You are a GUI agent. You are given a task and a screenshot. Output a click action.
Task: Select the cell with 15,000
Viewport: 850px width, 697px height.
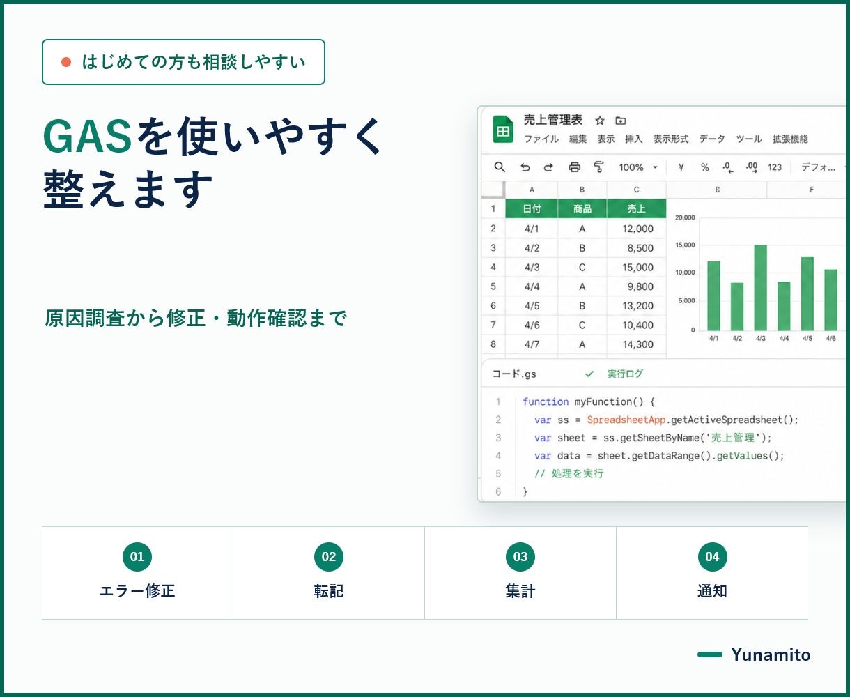(x=636, y=267)
